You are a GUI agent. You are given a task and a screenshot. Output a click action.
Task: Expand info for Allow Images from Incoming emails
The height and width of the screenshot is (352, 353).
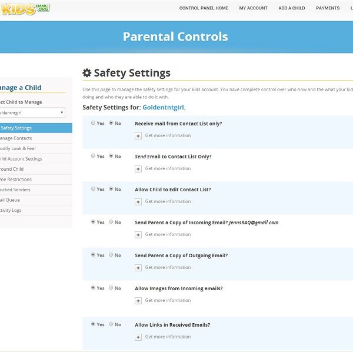coord(138,301)
